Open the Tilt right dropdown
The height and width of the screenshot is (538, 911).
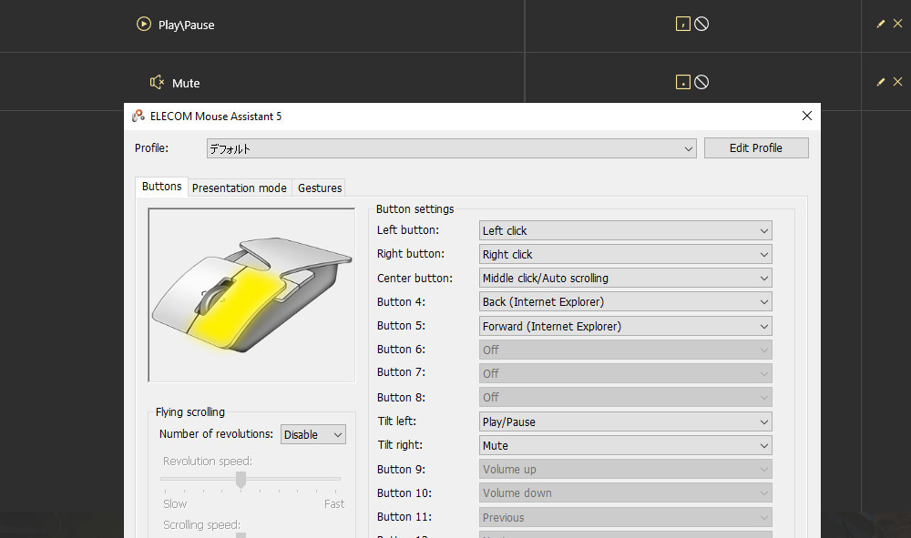[x=625, y=446]
